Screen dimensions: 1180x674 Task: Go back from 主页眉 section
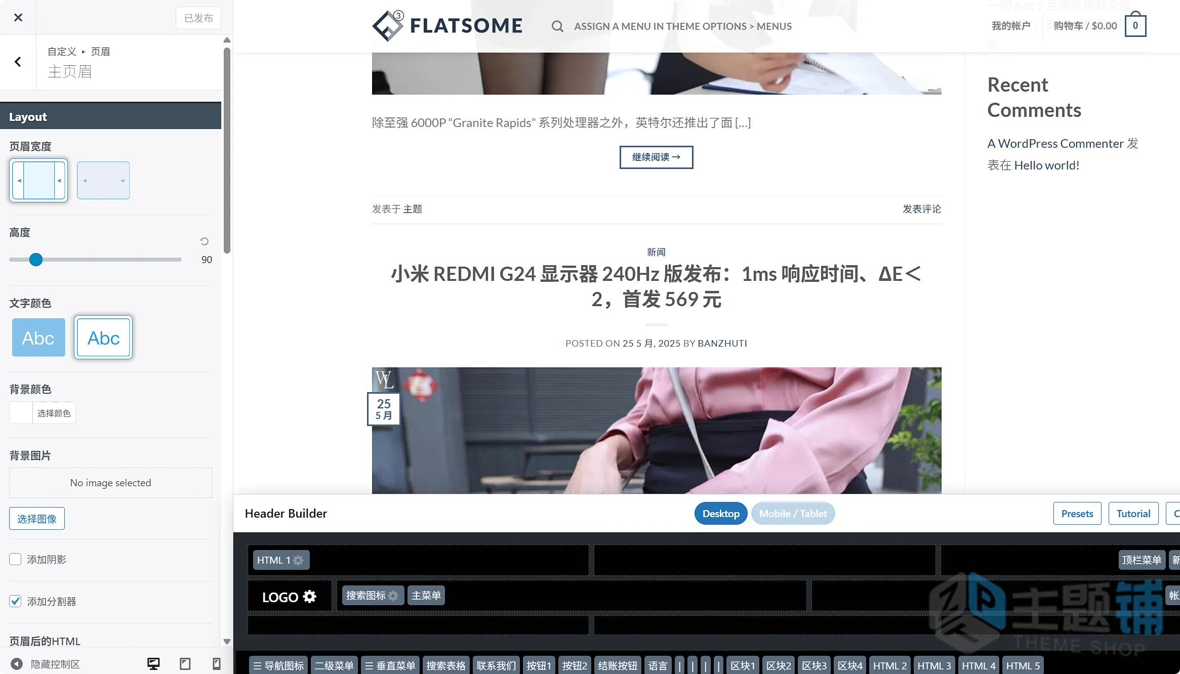pos(18,62)
